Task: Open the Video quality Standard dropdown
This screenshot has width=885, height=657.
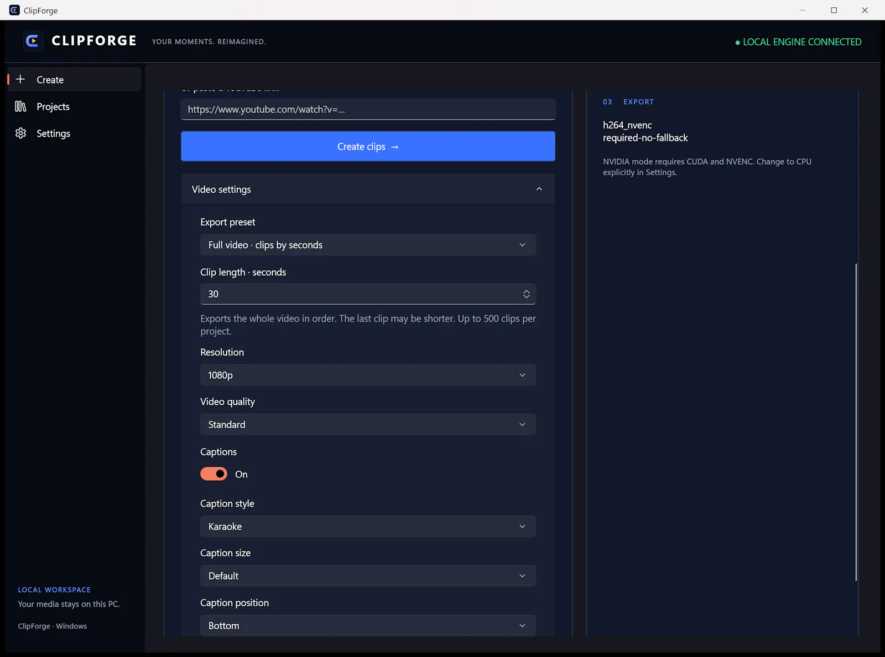Action: coord(368,424)
